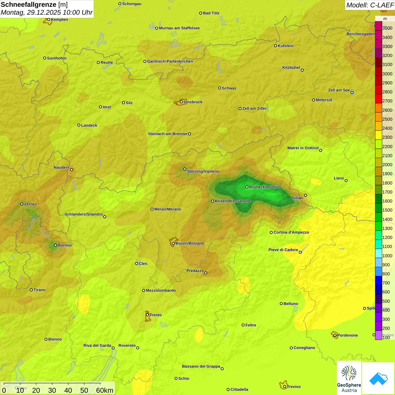Pick the 1600 m dark green legend swatch
Image resolution: width=395 pixels, height=395 pixels.
(x=379, y=199)
